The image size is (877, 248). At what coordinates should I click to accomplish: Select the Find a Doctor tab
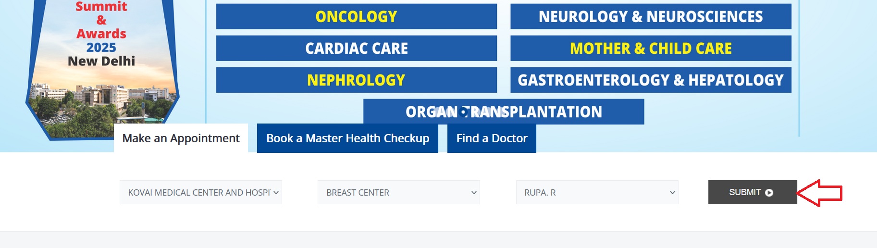[492, 138]
